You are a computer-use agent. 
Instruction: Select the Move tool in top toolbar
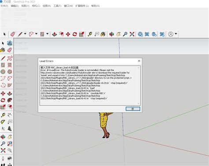pos(68,34)
